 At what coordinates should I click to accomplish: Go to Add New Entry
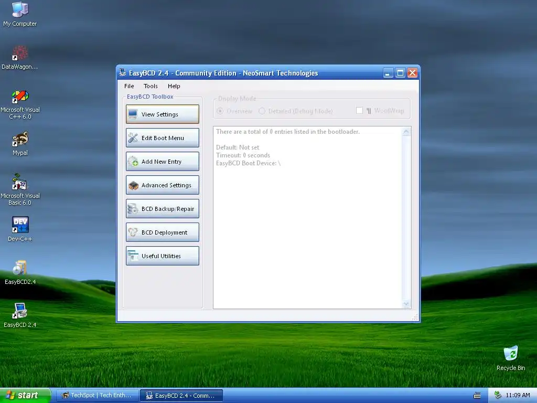tap(163, 162)
